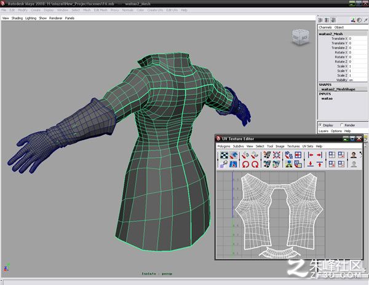Viewport: 369px width, 285px height.
Task: Click the ViewCube in the viewport
Action: tap(300, 37)
